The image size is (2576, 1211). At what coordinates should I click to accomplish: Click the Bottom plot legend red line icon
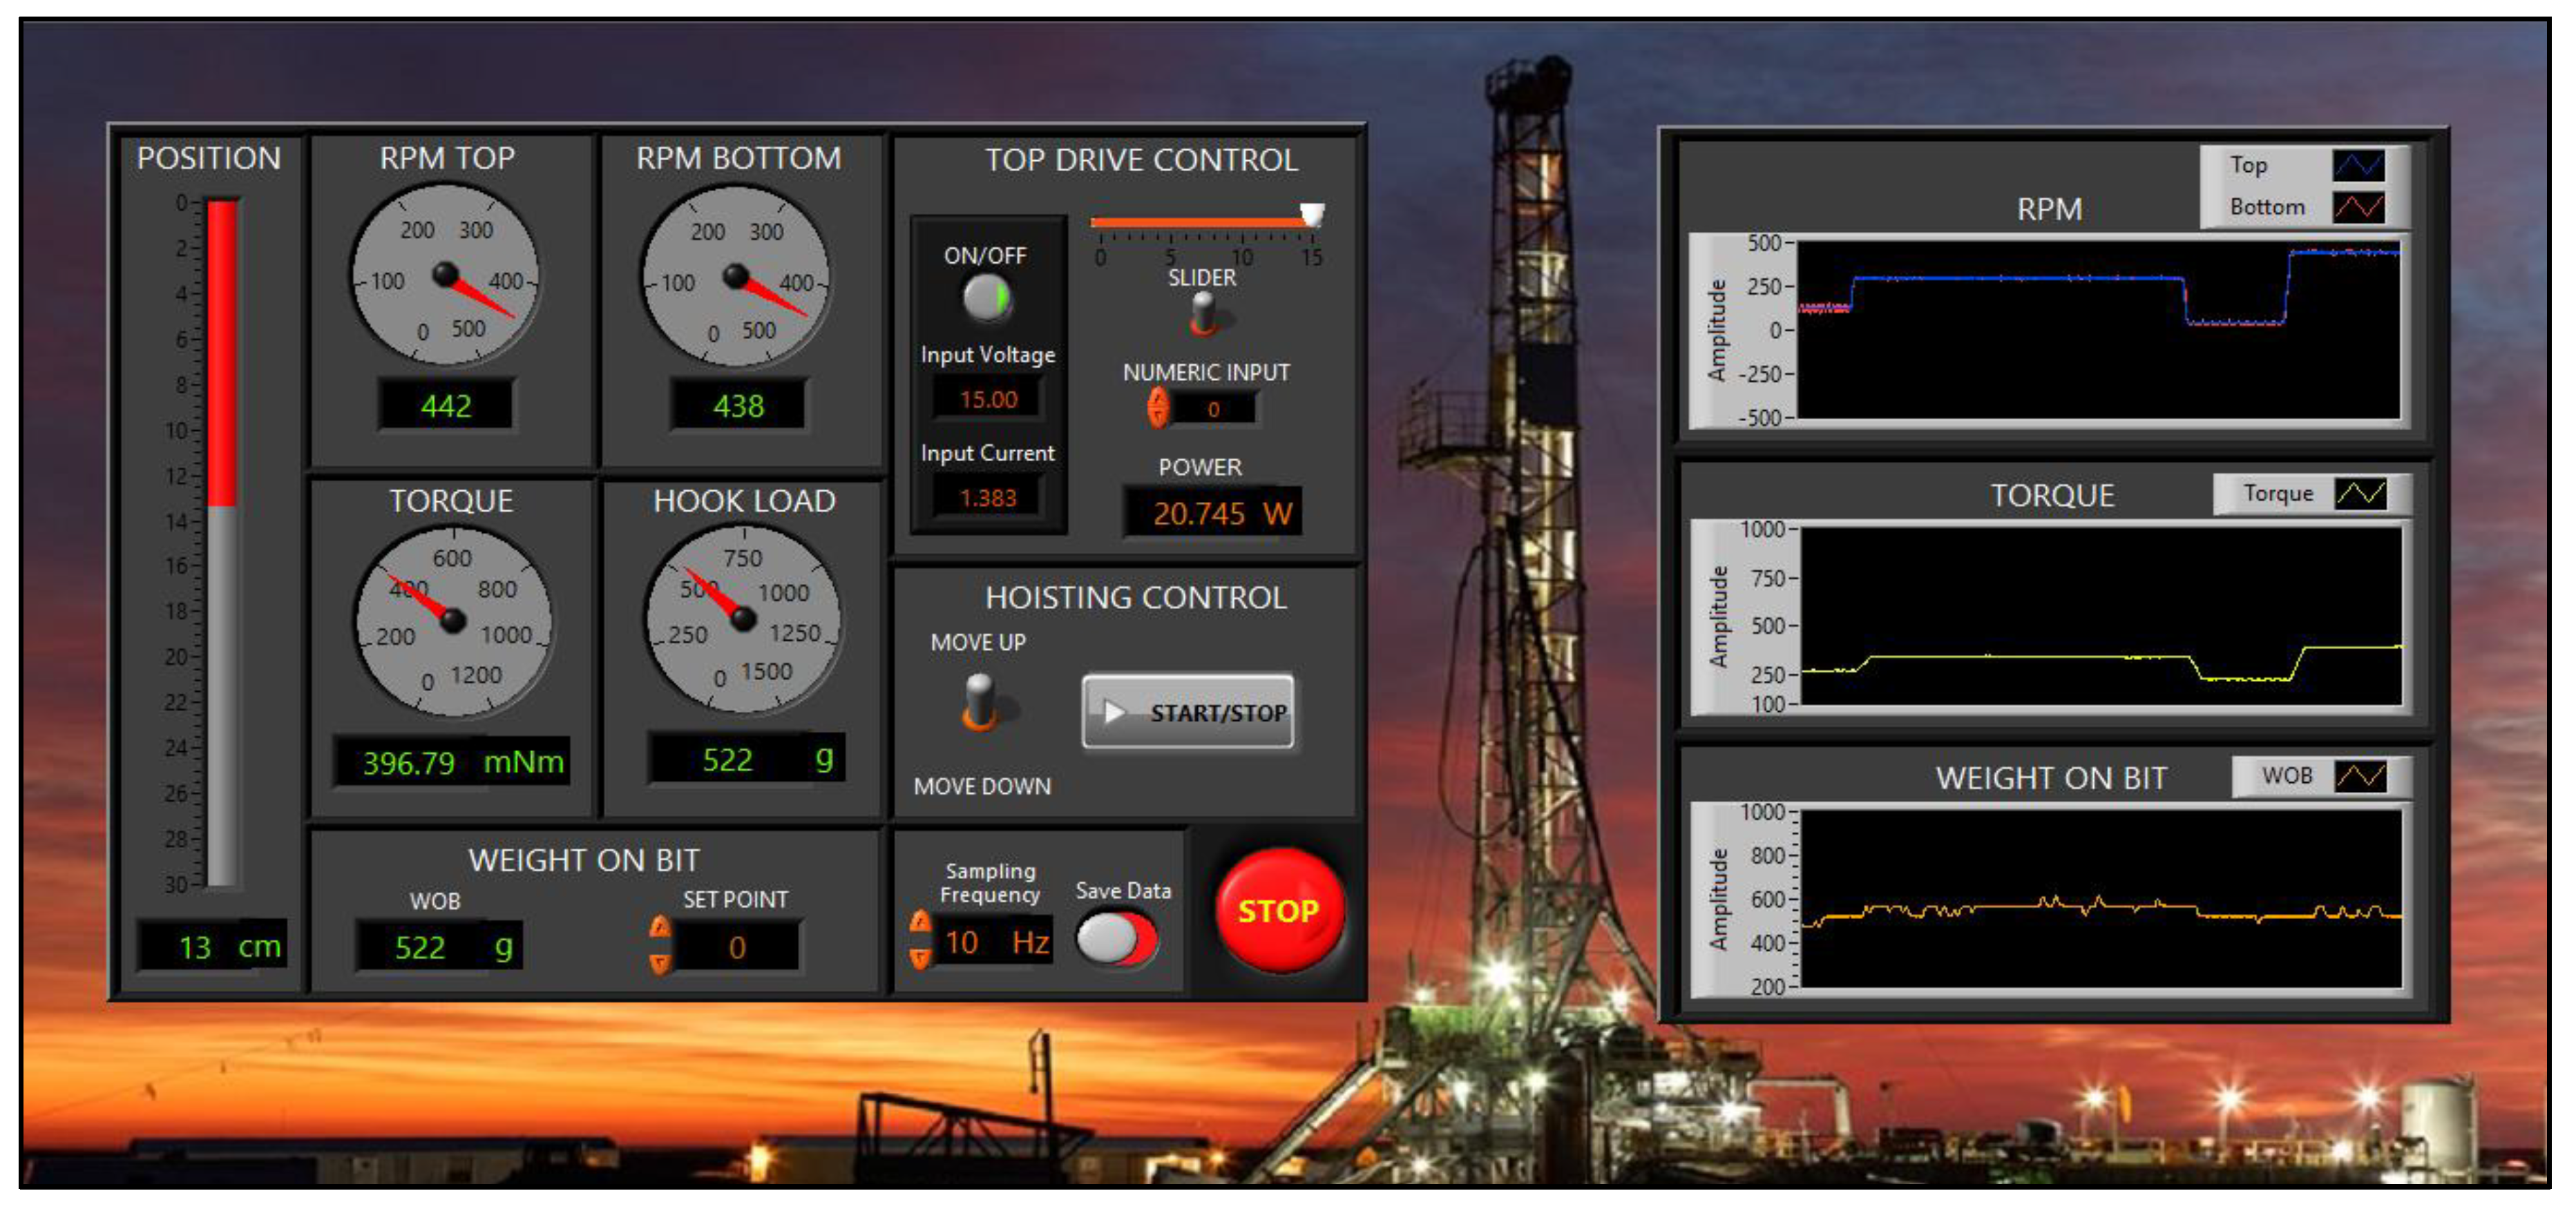pos(2358,207)
